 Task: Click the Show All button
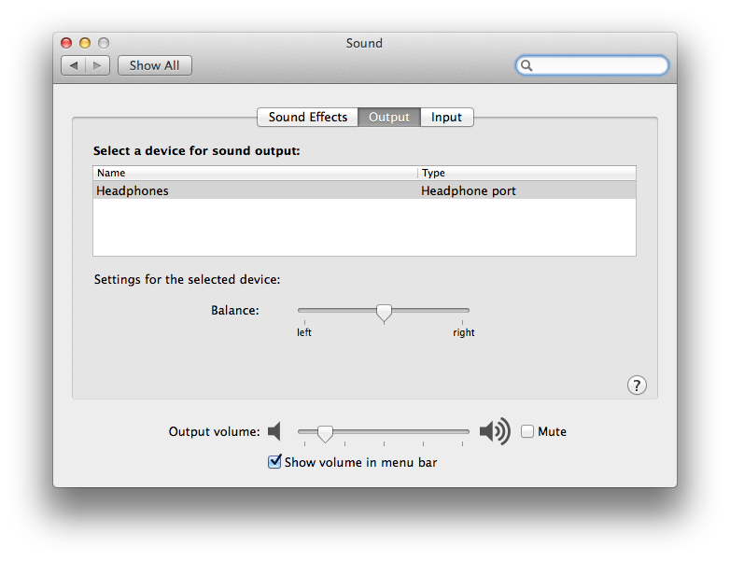point(155,65)
